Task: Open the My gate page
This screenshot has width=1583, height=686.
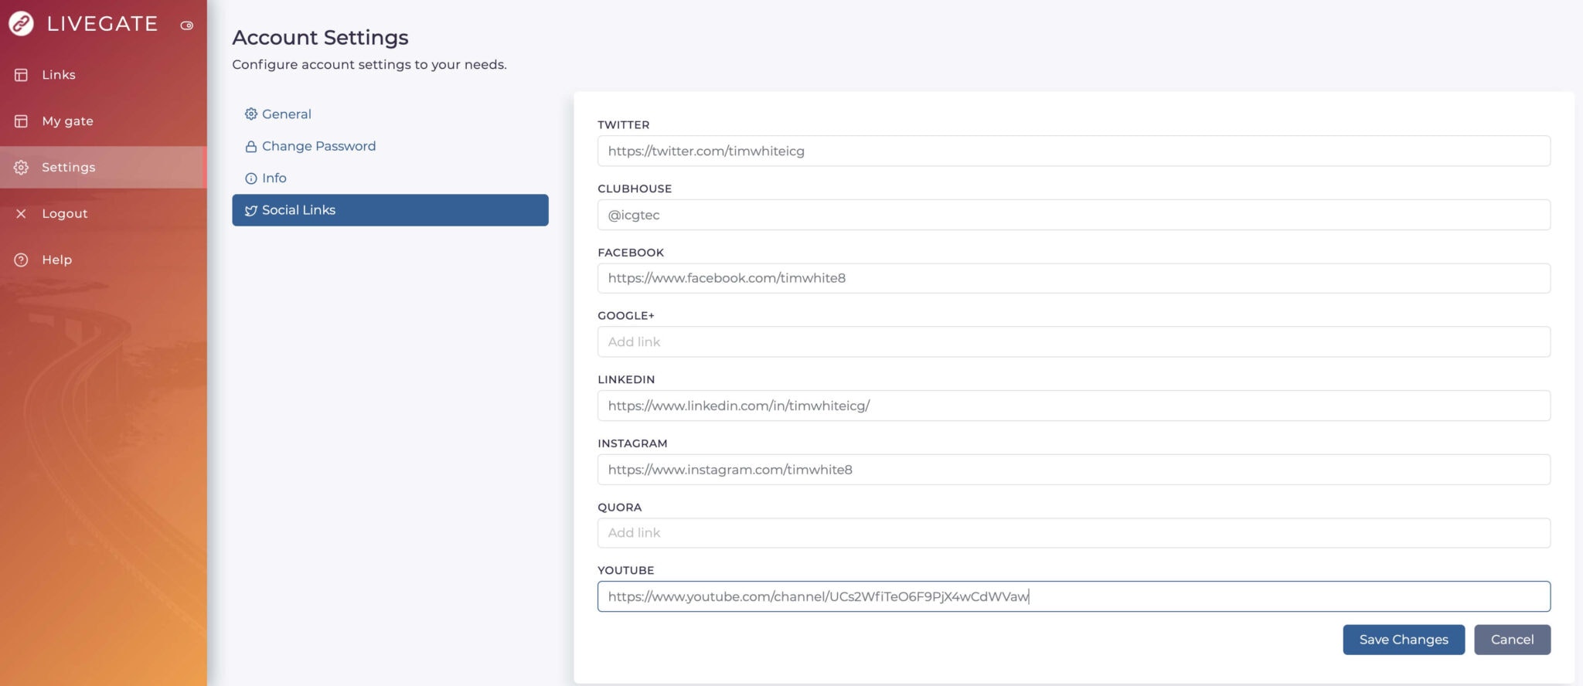Action: (x=104, y=121)
